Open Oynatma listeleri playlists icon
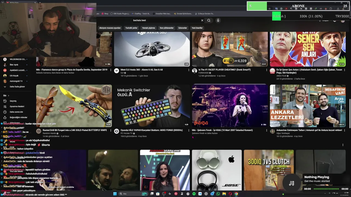The width and height of the screenshot is (351, 197). coord(5,106)
